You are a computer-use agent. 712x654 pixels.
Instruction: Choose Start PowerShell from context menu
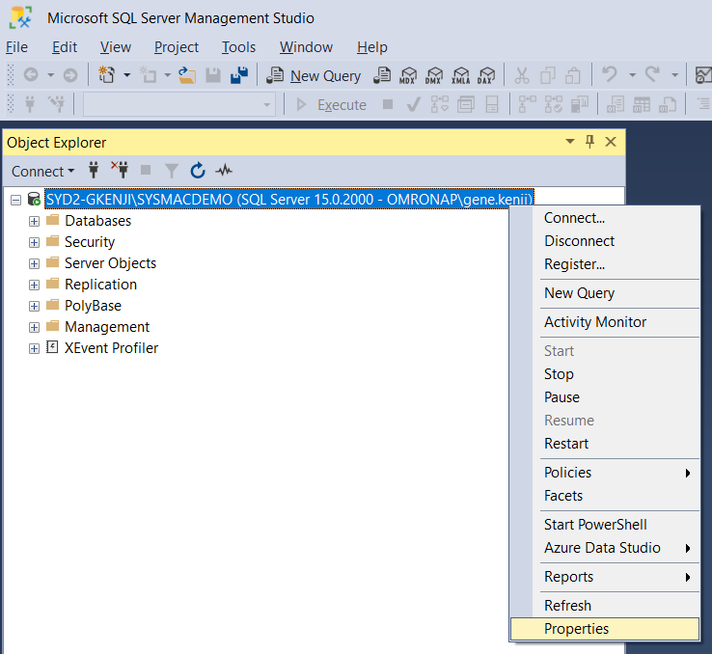[605, 524]
